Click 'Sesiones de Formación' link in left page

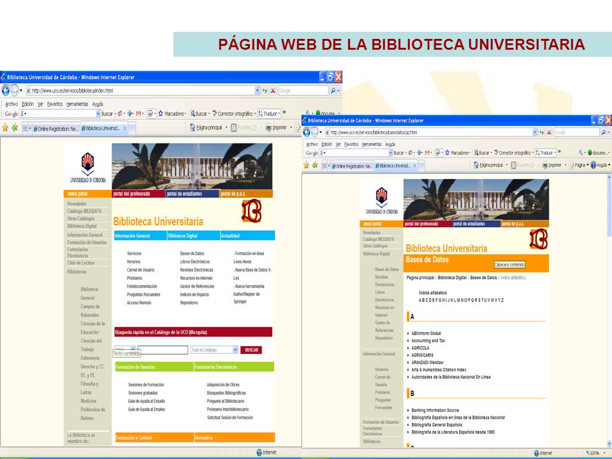click(x=146, y=384)
